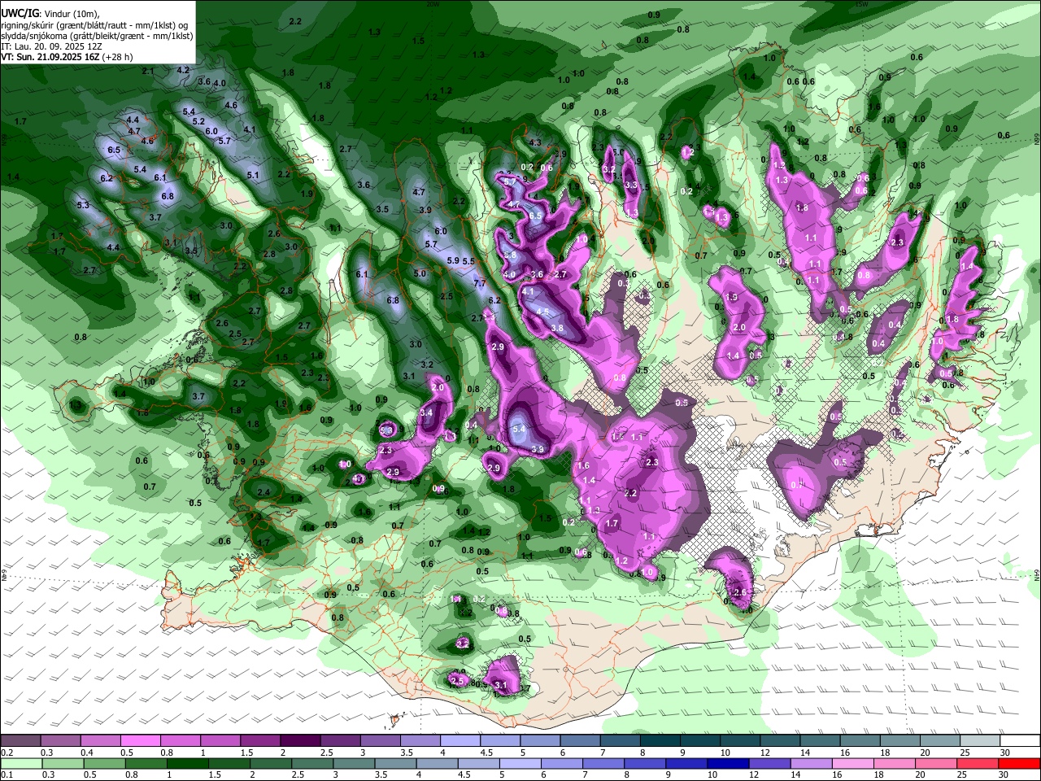Pick the violet rain-scale swatch at 12
Screen dimensions: 1041x781
(x=769, y=763)
